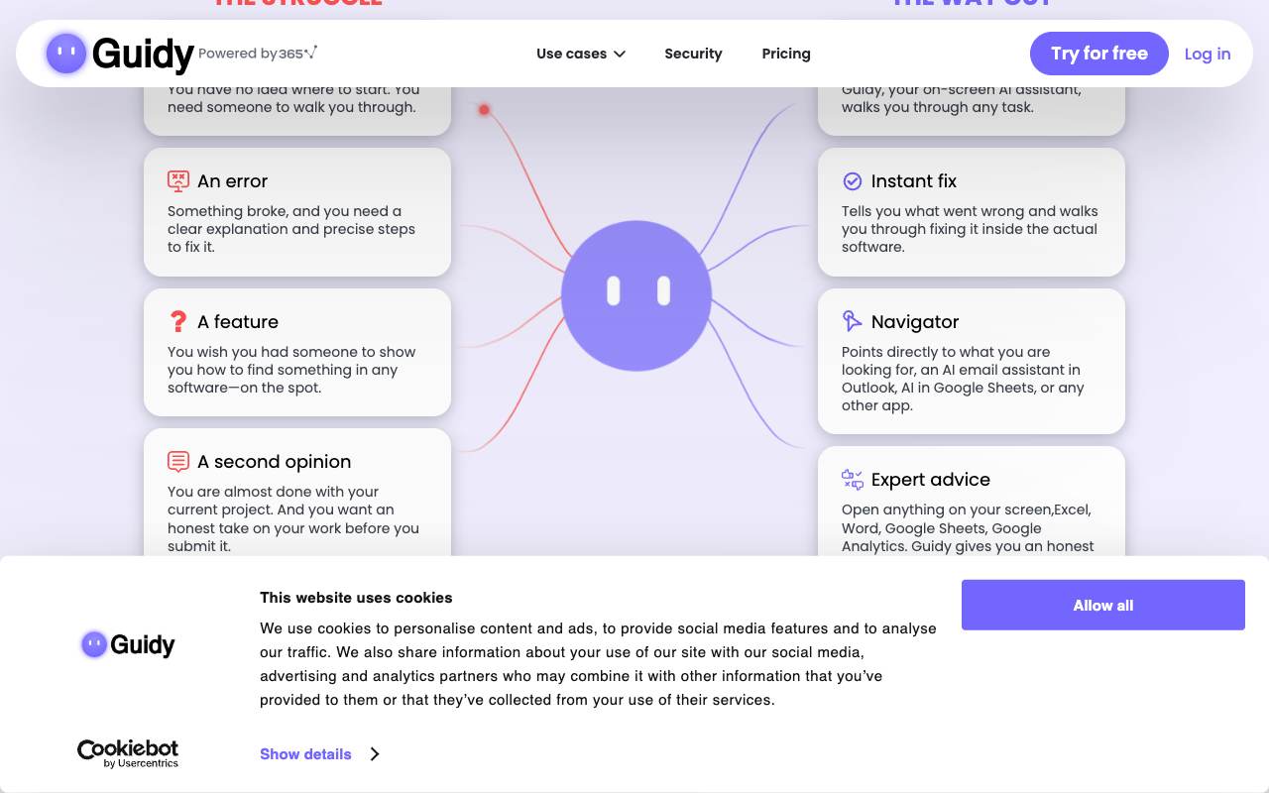The width and height of the screenshot is (1269, 793).
Task: Select the 'An error' card heading
Action: pos(233,181)
